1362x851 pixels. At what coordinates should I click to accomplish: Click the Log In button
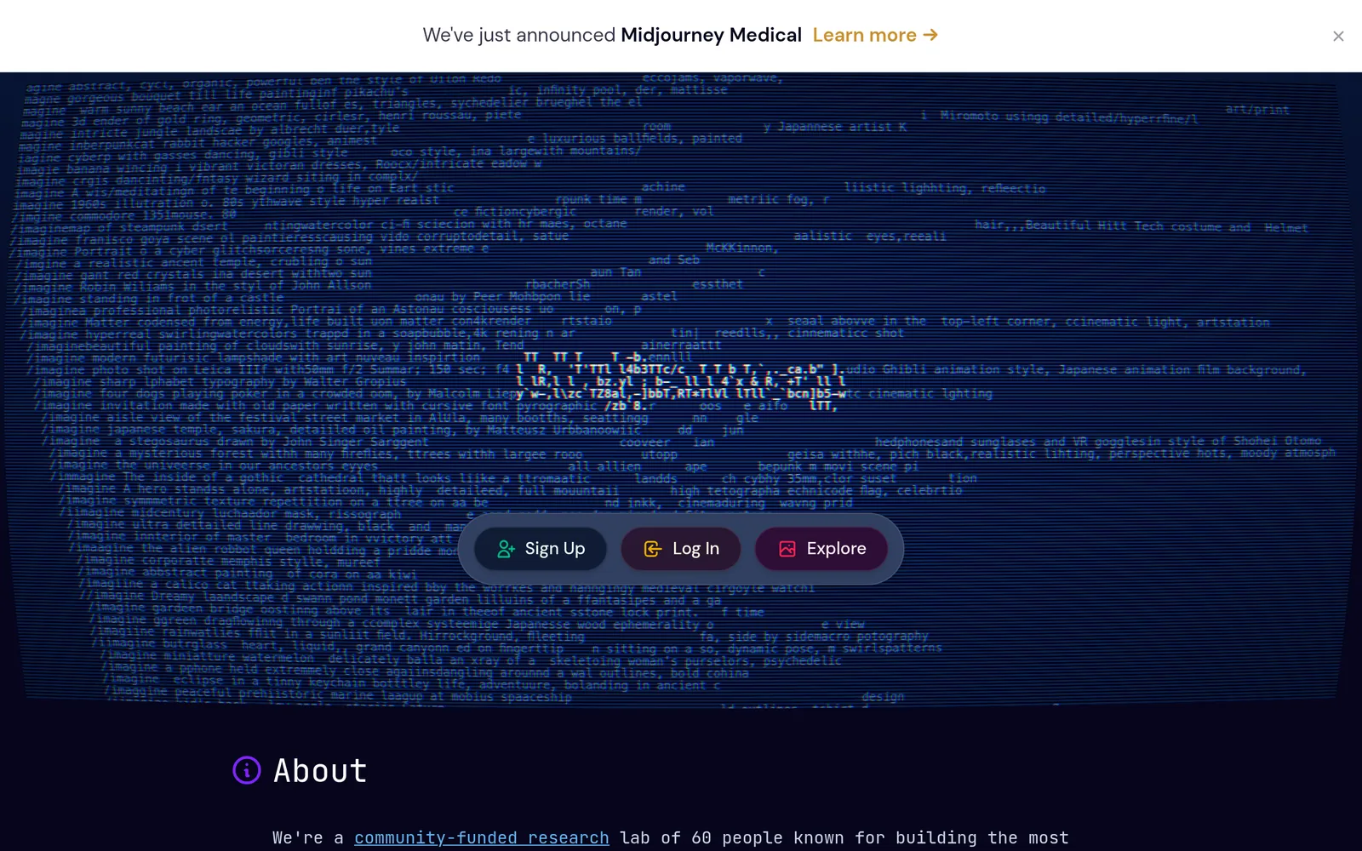(x=680, y=549)
